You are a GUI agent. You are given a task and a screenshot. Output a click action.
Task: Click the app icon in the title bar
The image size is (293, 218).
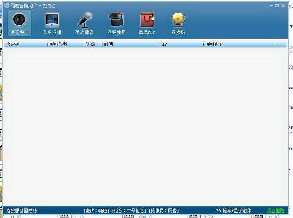point(6,5)
